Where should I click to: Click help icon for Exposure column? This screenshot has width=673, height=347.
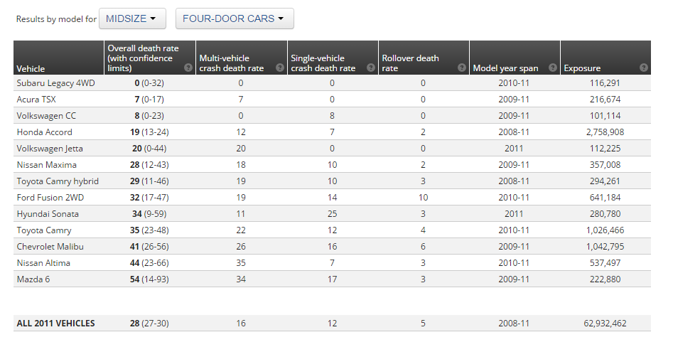click(x=643, y=68)
